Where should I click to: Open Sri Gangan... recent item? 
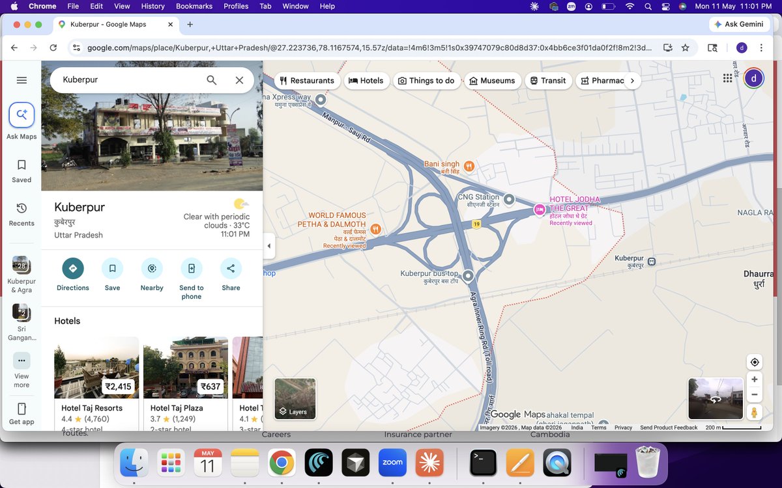click(22, 322)
